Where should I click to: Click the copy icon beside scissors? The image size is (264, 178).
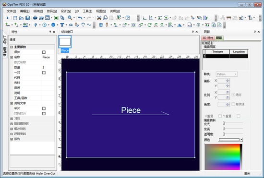[x=105, y=18]
